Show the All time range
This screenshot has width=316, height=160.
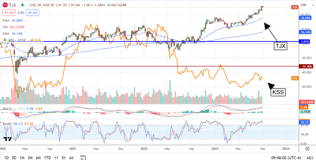pos(71,157)
